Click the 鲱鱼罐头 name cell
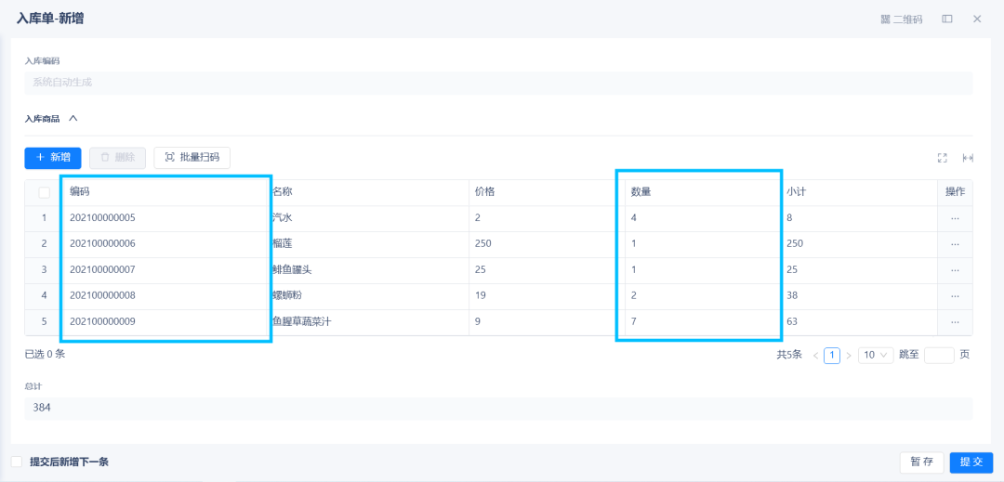The image size is (1004, 482). pyautogui.click(x=368, y=269)
